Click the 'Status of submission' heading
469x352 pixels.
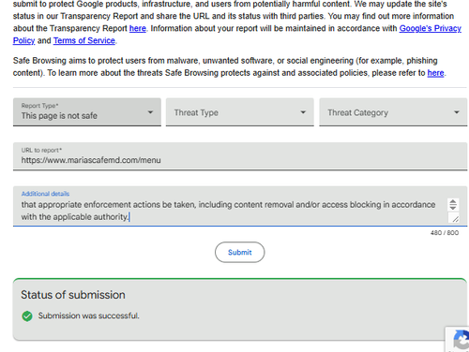pos(73,295)
